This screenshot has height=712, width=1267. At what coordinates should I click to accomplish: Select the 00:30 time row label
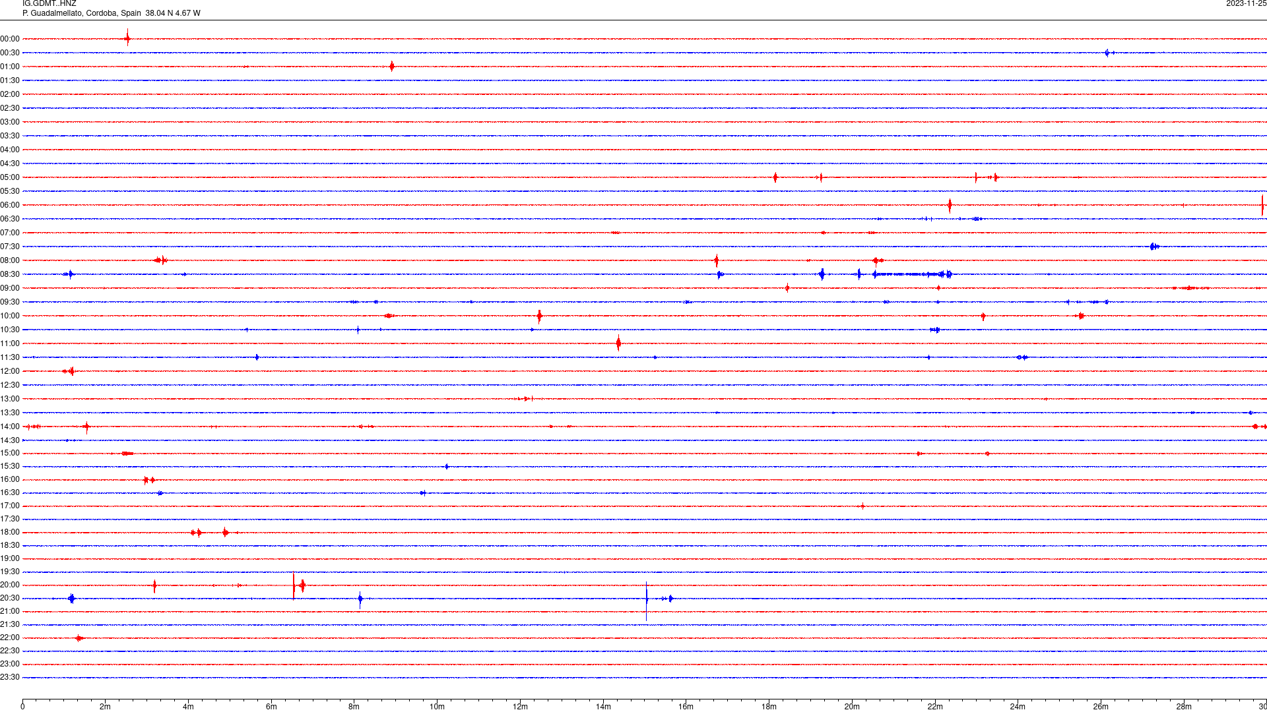coord(10,53)
